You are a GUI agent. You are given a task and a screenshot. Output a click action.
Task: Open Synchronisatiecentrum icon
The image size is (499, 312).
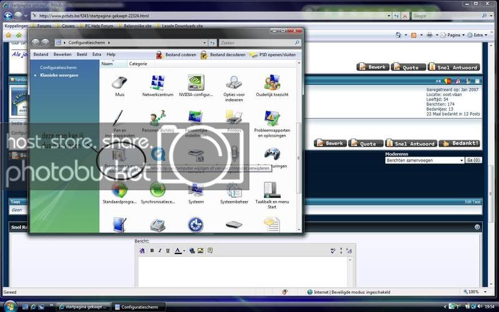[158, 192]
